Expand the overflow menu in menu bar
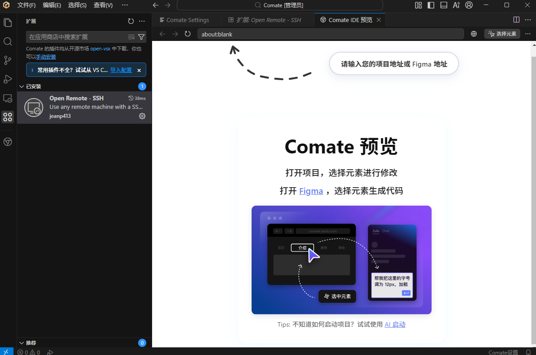This screenshot has height=355, width=536. click(x=125, y=5)
